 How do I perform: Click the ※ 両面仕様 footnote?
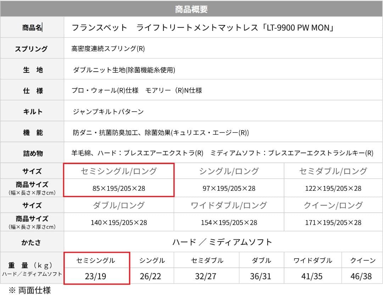(30, 290)
